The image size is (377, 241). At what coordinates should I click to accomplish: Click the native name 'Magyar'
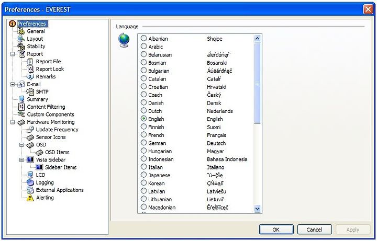point(215,151)
